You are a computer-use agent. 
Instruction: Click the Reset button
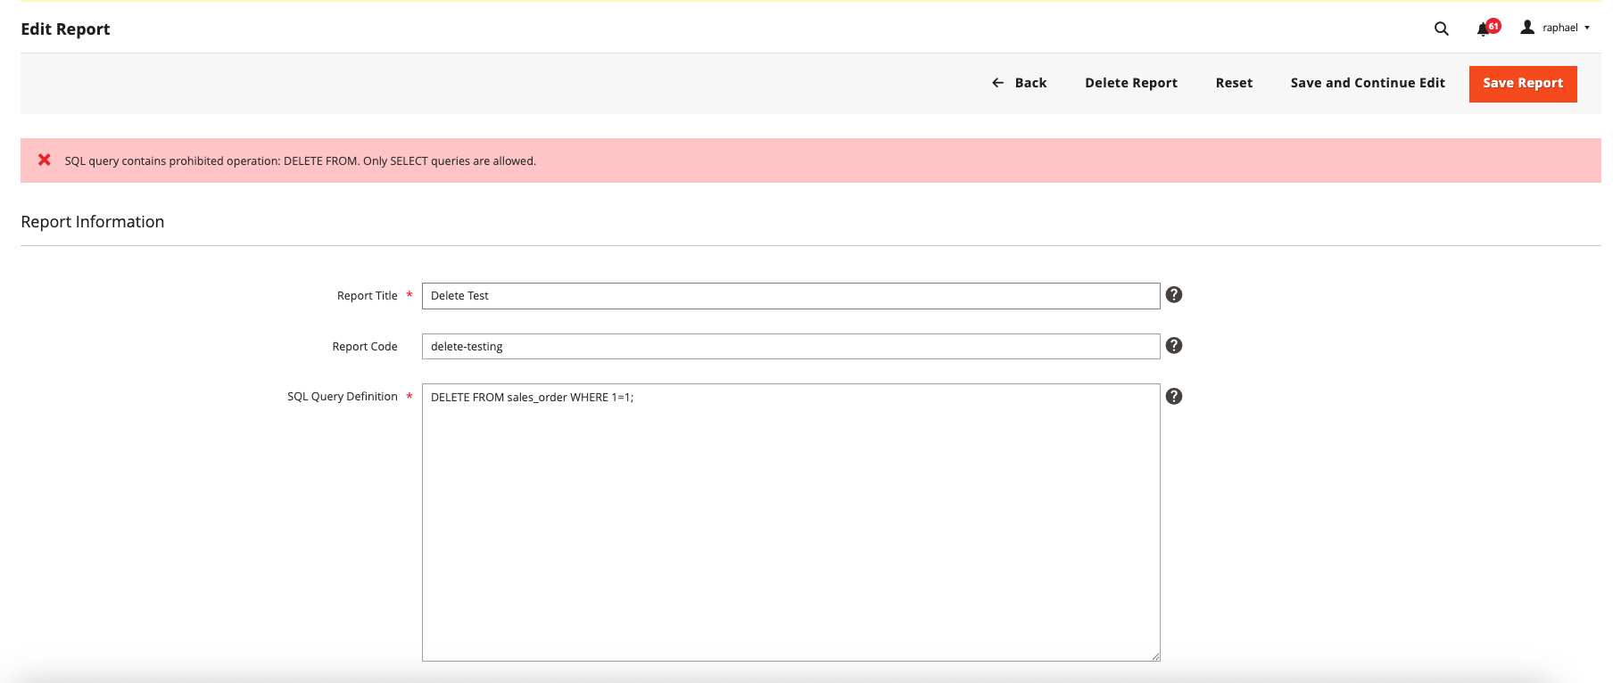pos(1233,83)
